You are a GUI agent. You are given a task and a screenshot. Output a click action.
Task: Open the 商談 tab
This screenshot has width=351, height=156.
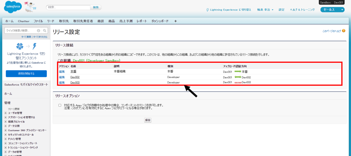(x=101, y=21)
